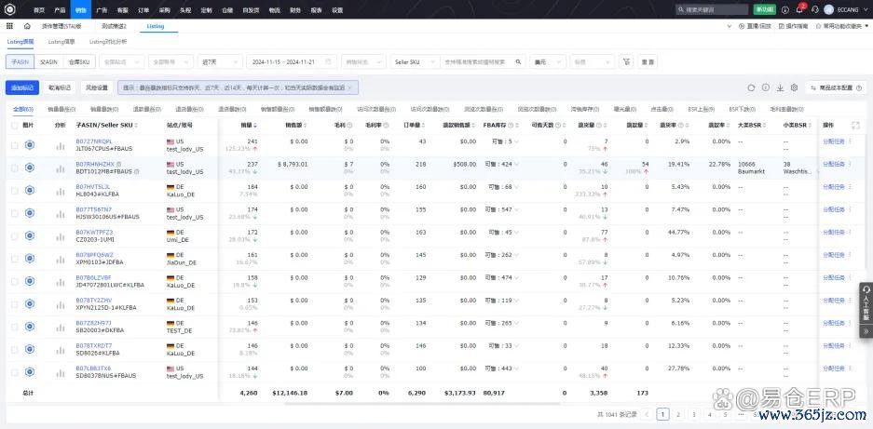Select the 父ASIN view tab

pos(49,61)
